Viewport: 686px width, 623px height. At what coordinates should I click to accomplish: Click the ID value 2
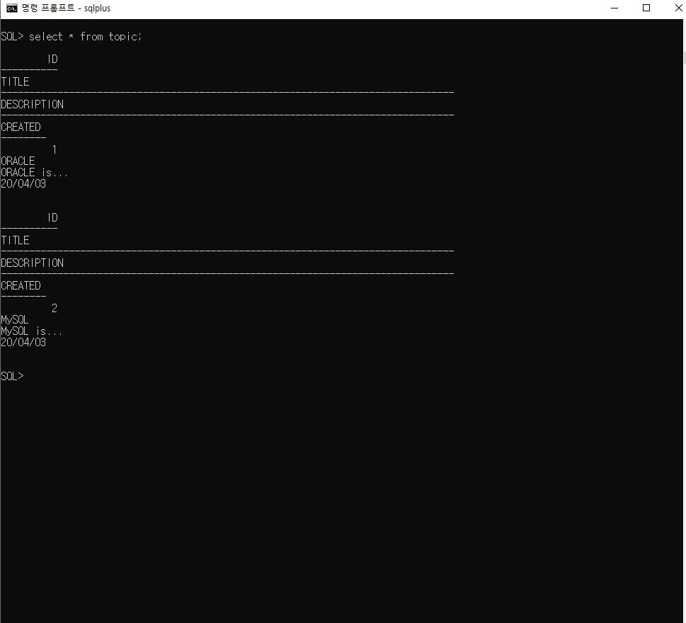pyautogui.click(x=55, y=309)
